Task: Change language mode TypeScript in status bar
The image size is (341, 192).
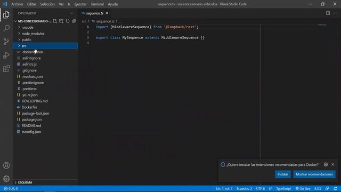Action: pos(283,189)
